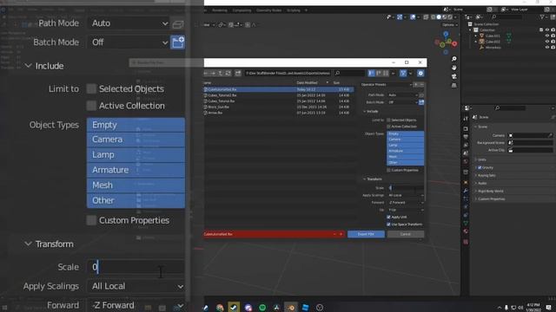This screenshot has width=556, height=312.
Task: Toggle camera view in the viewport
Action: click(x=453, y=76)
